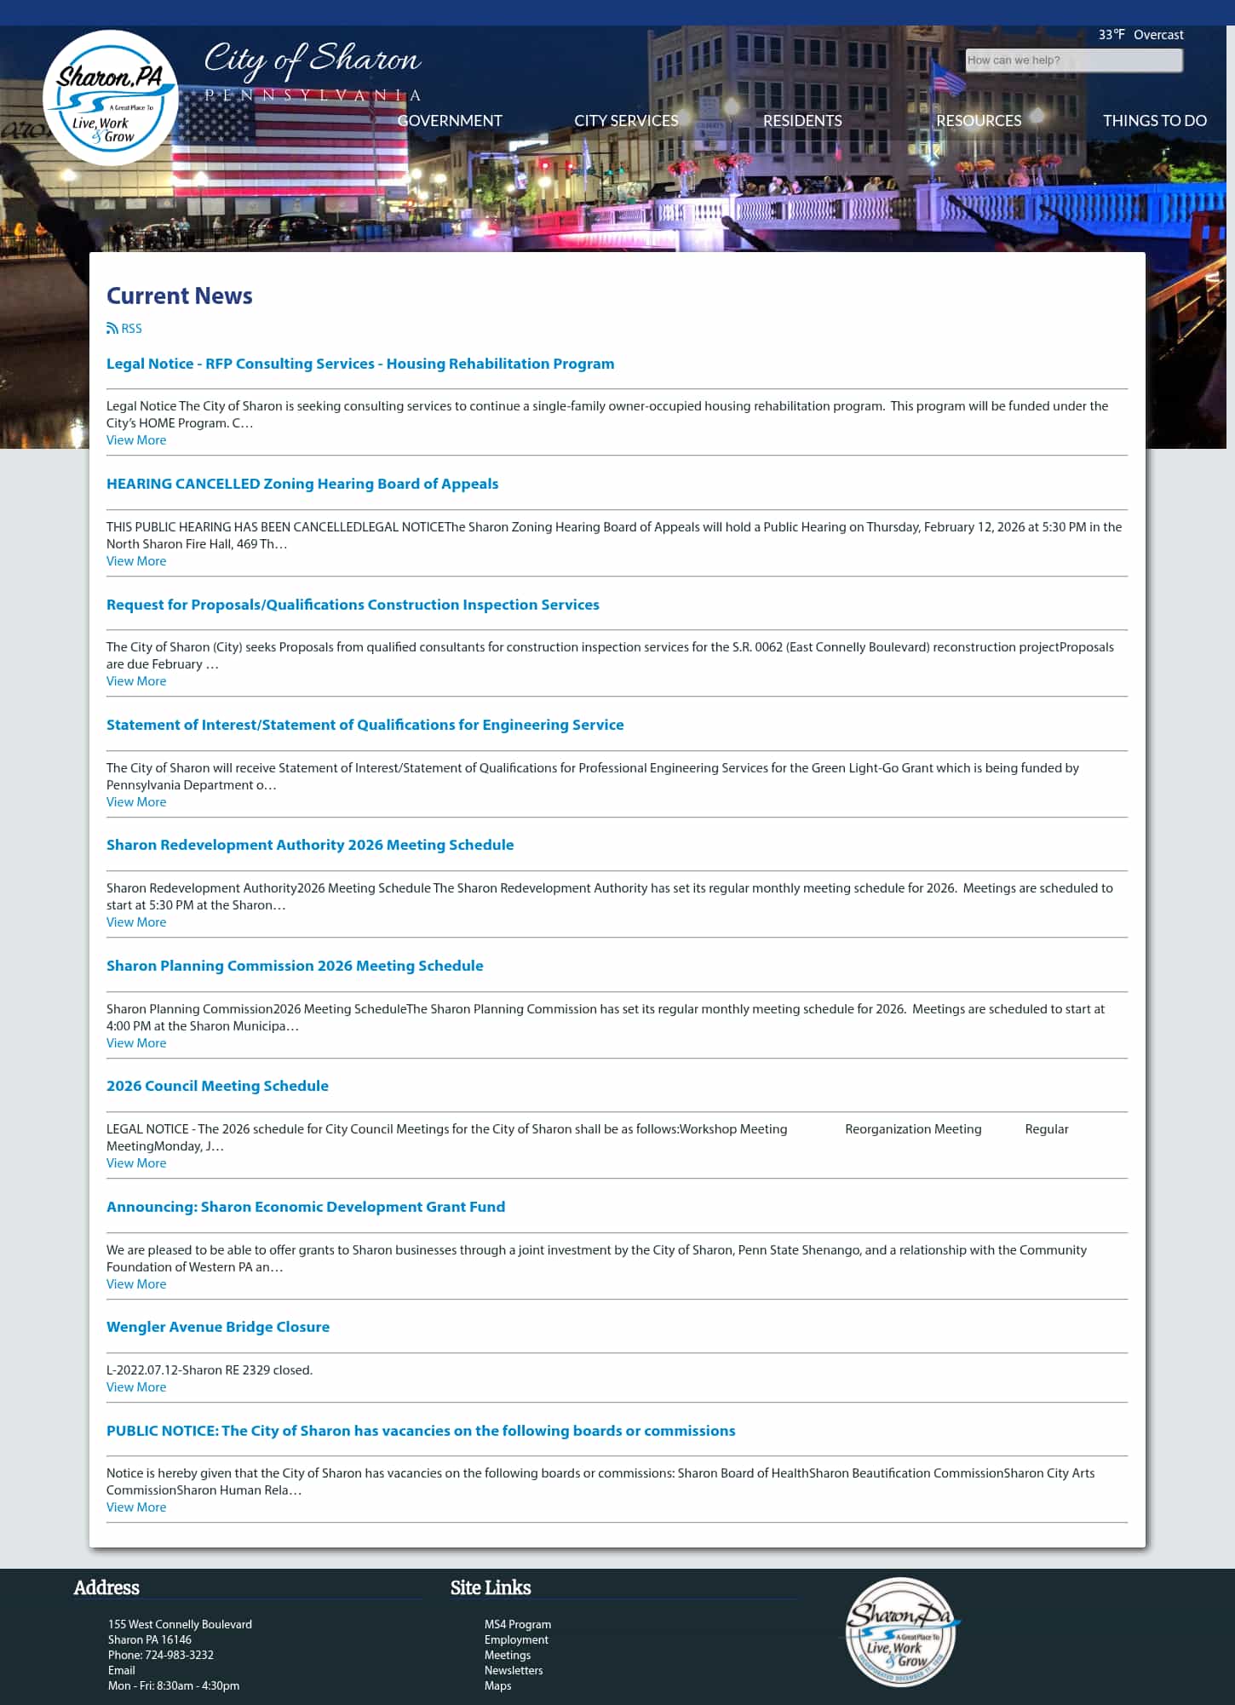Open Legal Notice RFP Consulting Services article
Image resolution: width=1235 pixels, height=1705 pixels.
[x=360, y=364]
